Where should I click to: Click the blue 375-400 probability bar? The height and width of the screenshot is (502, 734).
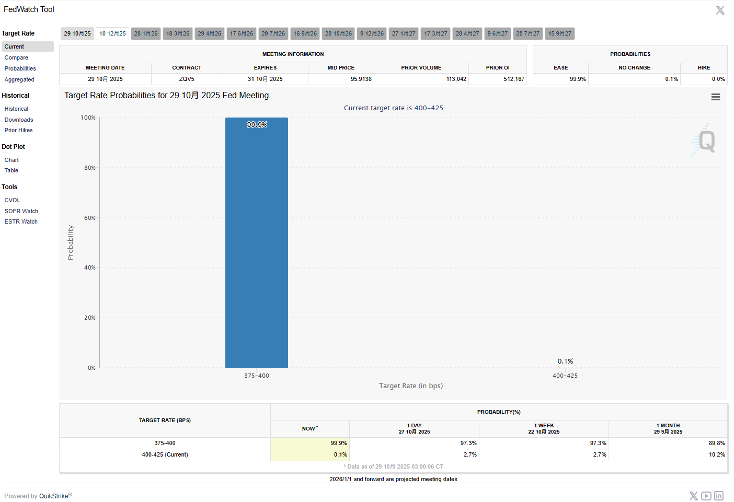pos(257,243)
